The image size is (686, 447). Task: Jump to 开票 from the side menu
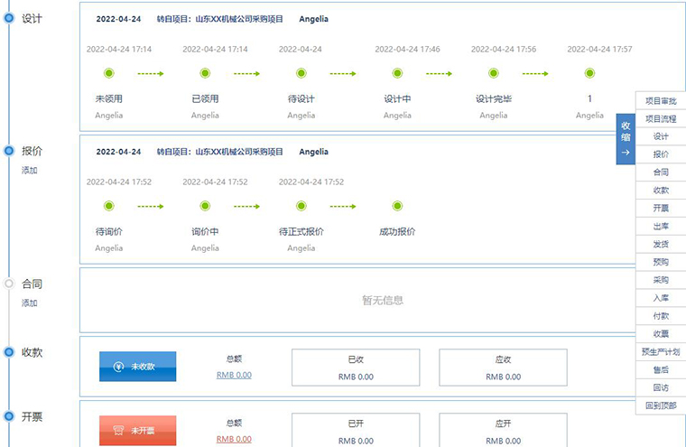[661, 209]
